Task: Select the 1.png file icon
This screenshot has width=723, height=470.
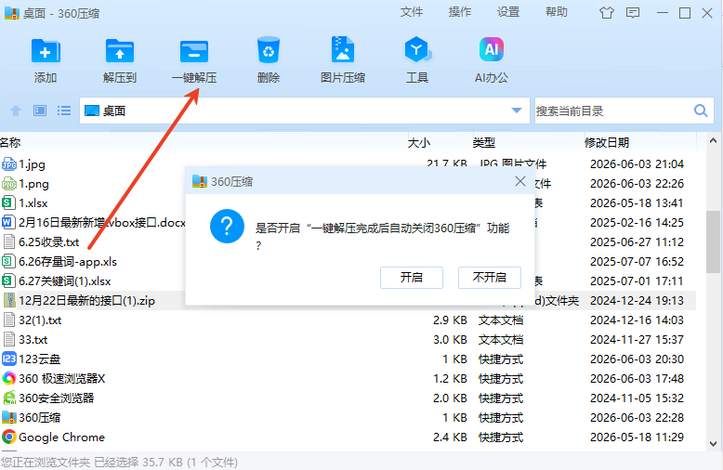Action: 9,184
